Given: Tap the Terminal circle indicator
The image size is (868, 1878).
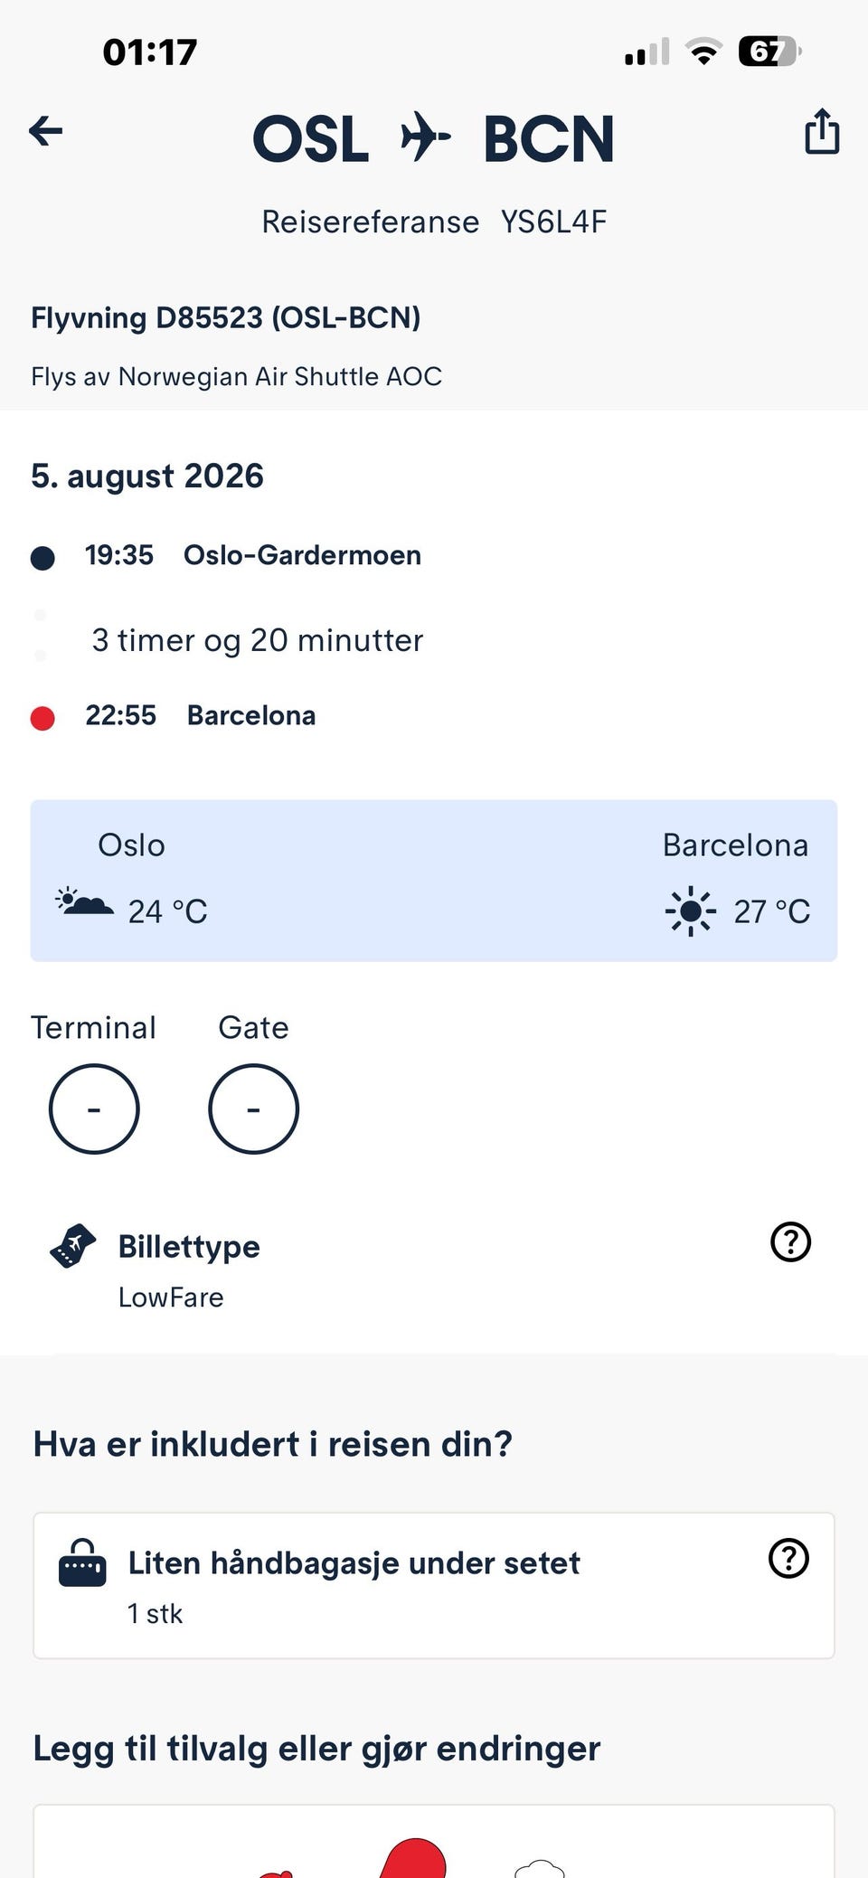Looking at the screenshot, I should (94, 1109).
